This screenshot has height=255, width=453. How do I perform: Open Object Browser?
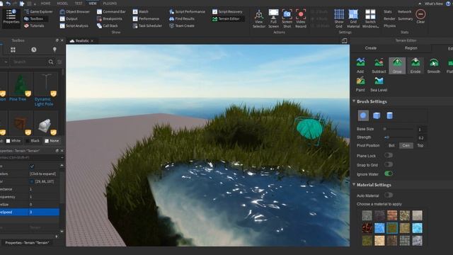(74, 12)
